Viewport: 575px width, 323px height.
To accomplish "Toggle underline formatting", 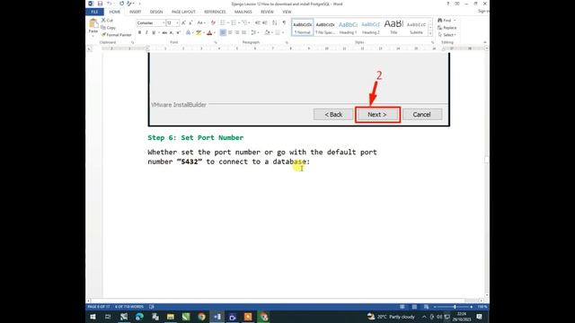I will (154, 32).
